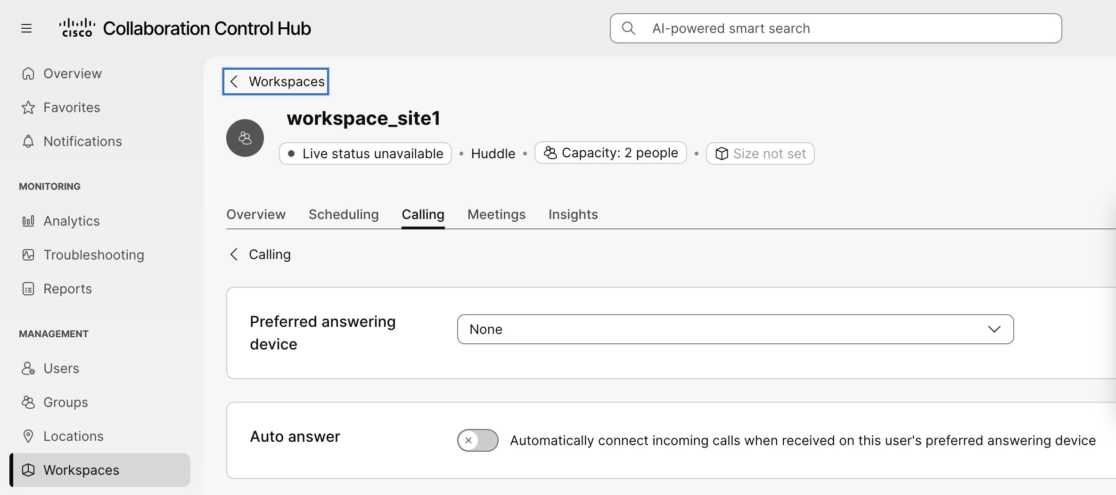Click the bell icon beside Notifications
Image resolution: width=1116 pixels, height=495 pixels.
point(28,141)
